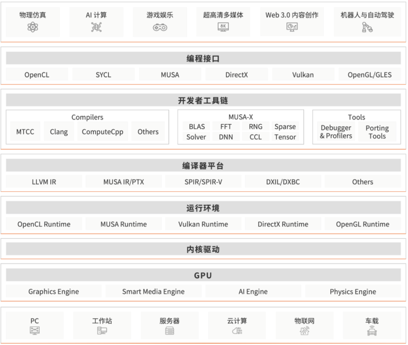
Task: Click the AI 计算 network icon
Action: 96,27
